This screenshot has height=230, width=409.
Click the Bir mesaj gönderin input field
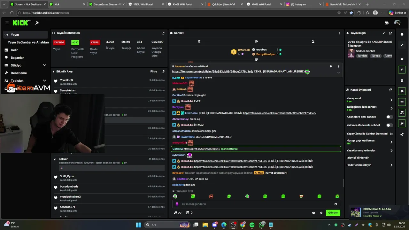(x=256, y=204)
